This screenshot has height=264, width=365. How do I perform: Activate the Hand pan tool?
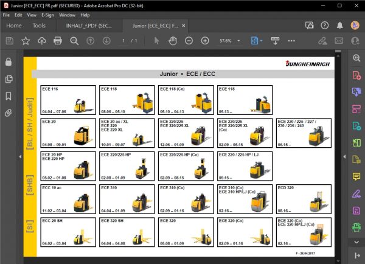[x=173, y=41]
